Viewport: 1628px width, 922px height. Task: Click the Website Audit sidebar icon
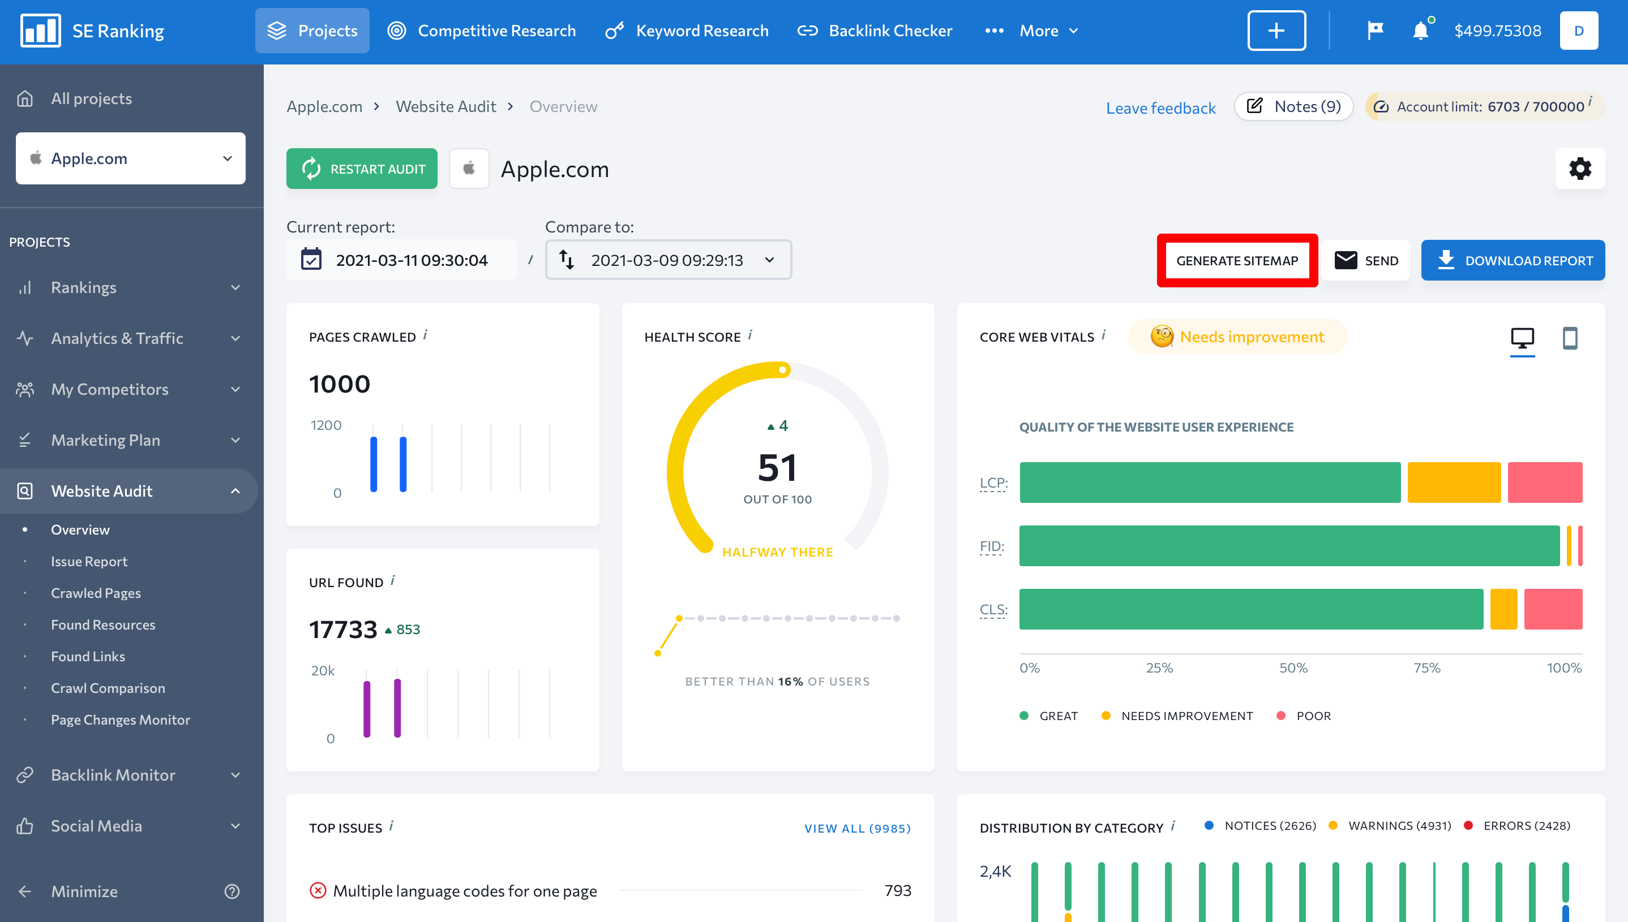(25, 491)
